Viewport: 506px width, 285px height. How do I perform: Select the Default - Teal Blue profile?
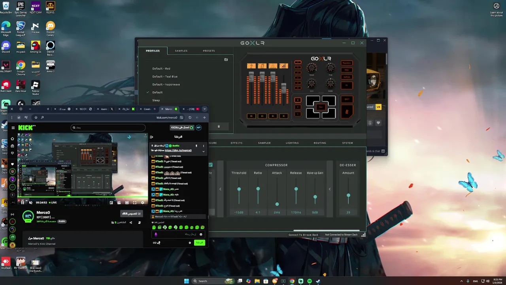pos(165,76)
